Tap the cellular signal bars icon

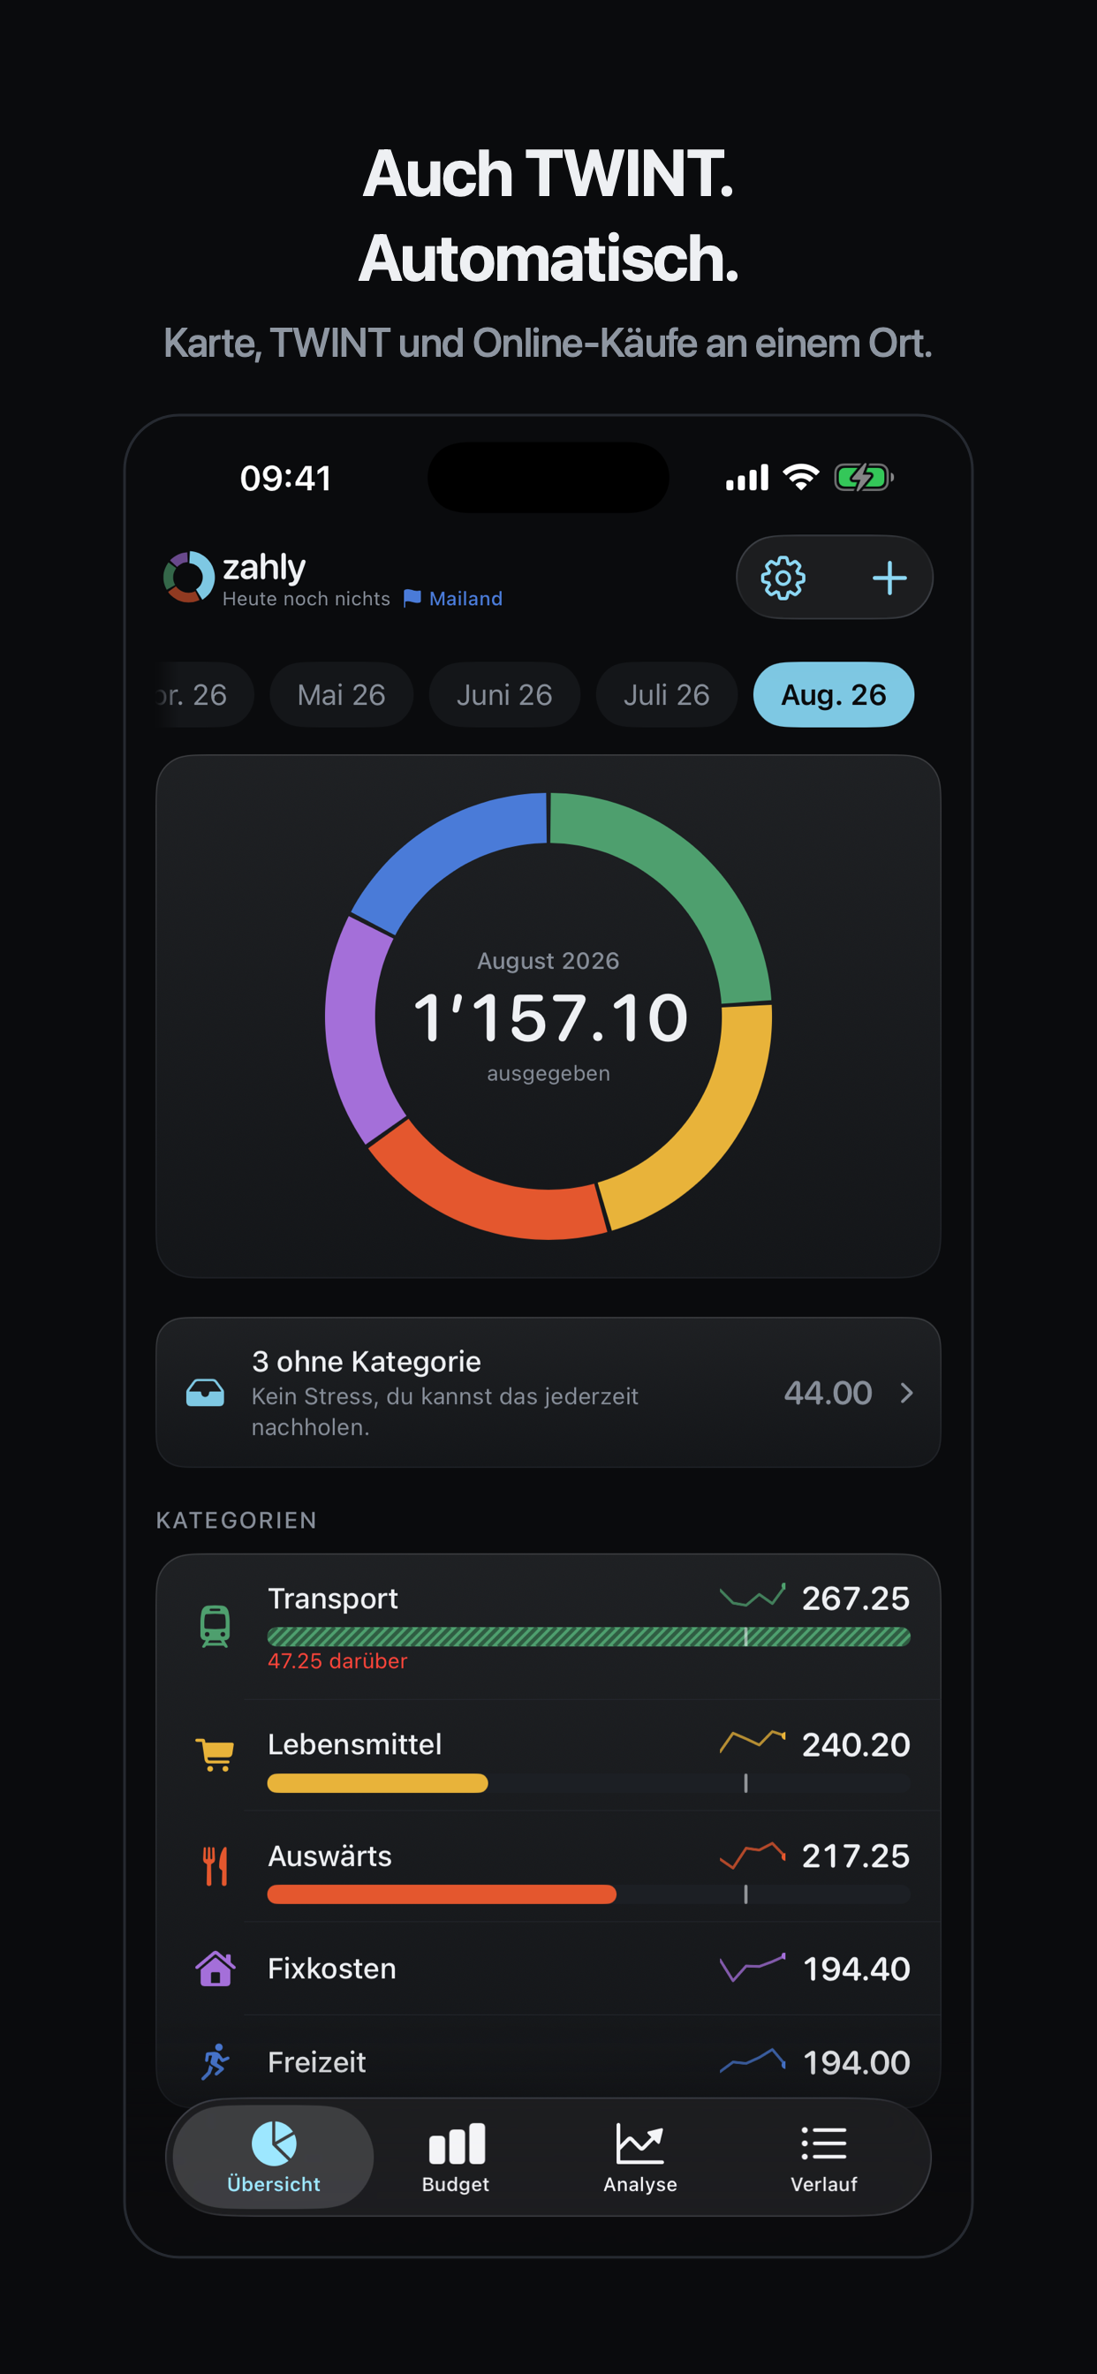[x=746, y=478]
